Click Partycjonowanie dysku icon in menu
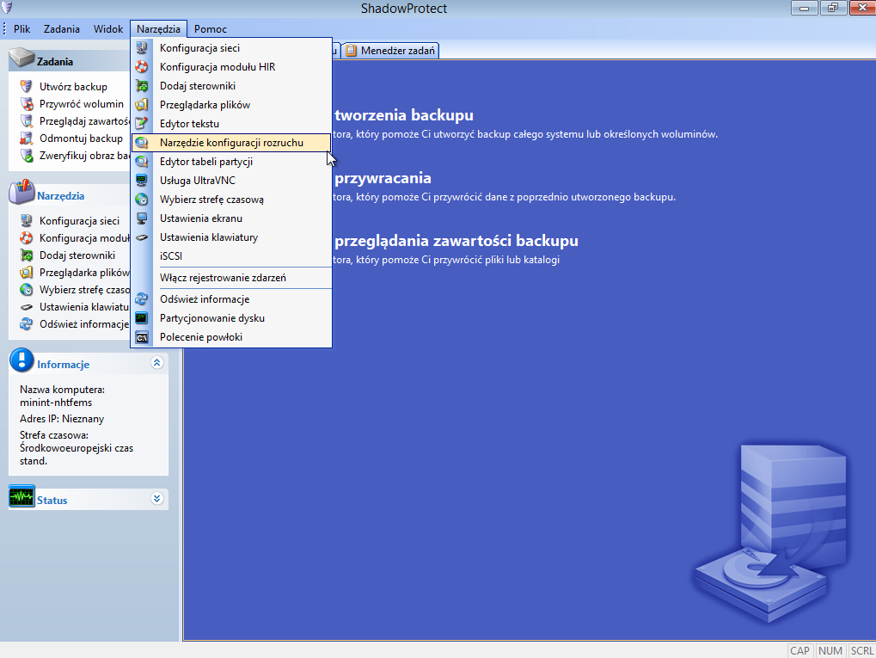Screen dimensions: 876x658 point(142,318)
